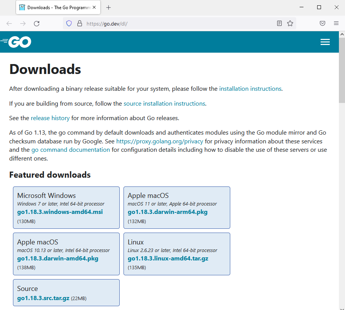Click the page's vertical scrollbar thumb
This screenshot has width=345, height=310.
click(342, 70)
